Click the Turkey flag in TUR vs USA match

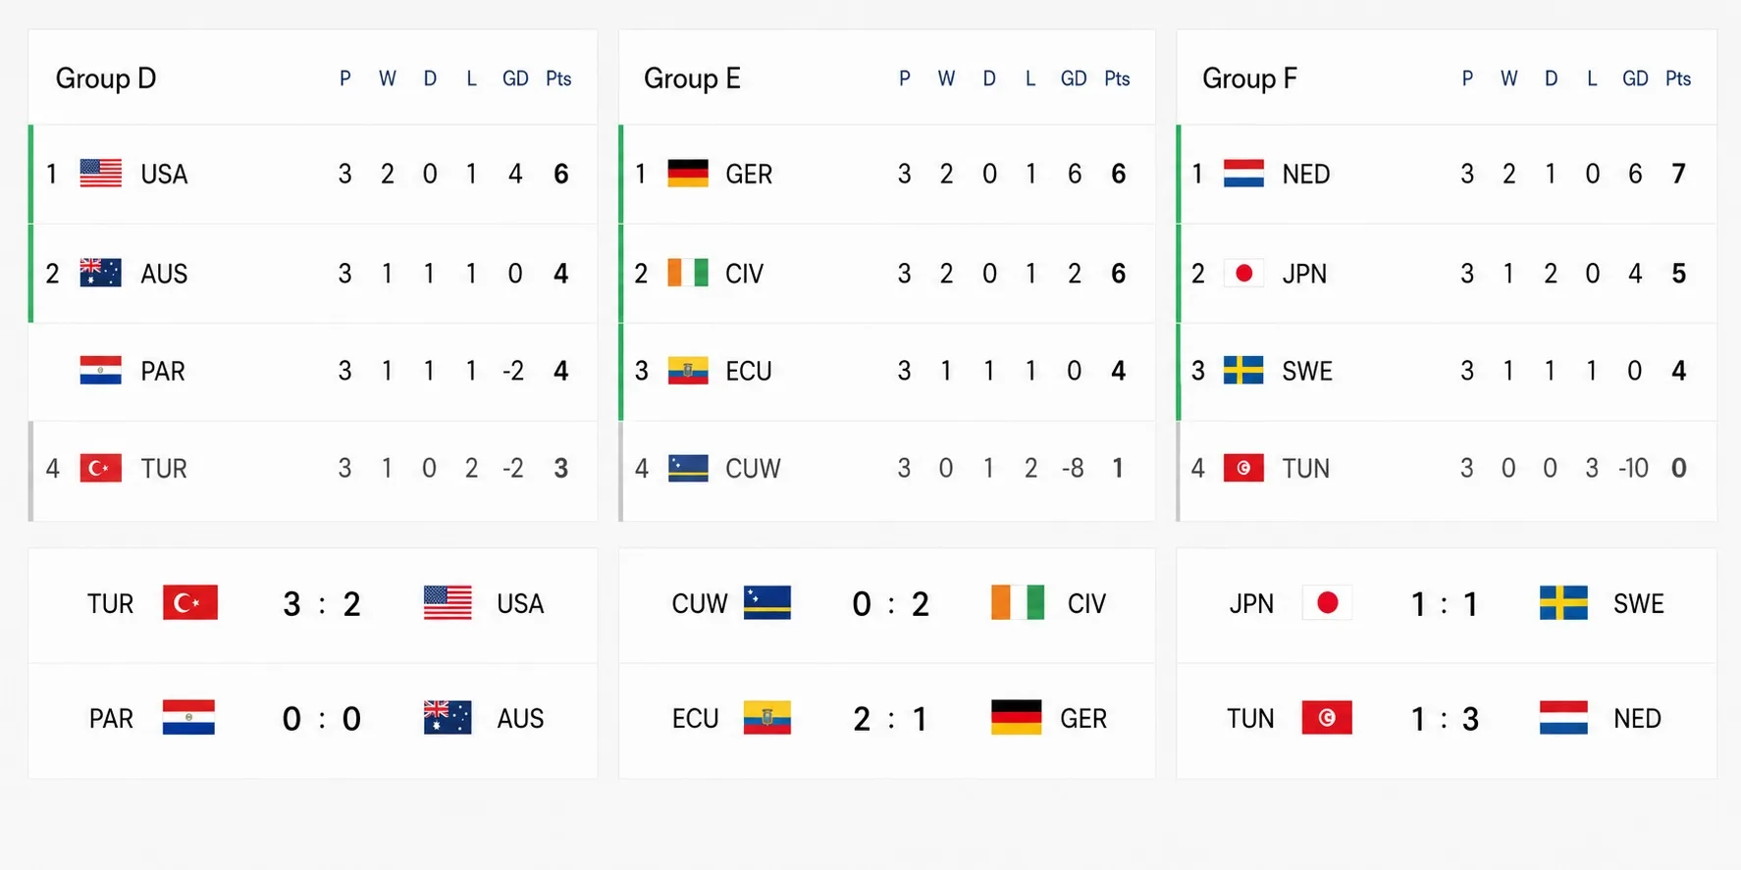click(x=189, y=602)
